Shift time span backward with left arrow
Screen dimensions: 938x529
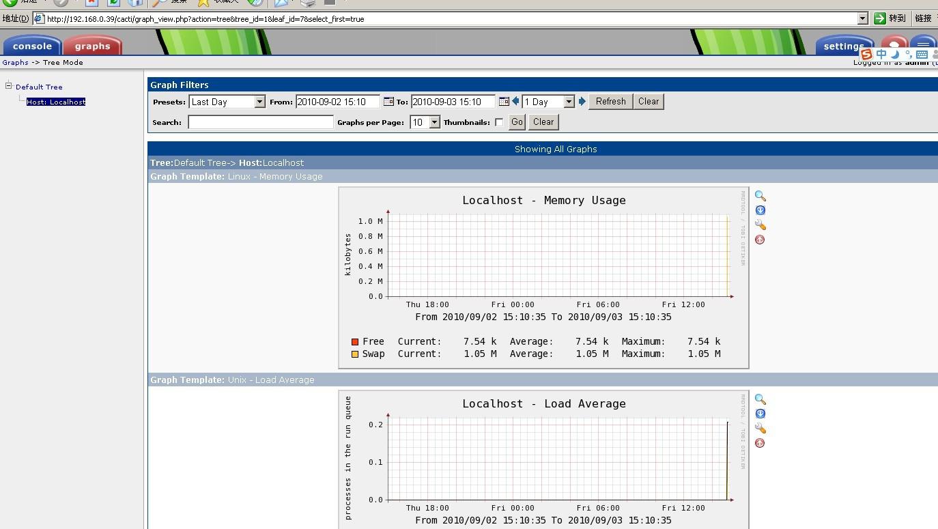(515, 102)
